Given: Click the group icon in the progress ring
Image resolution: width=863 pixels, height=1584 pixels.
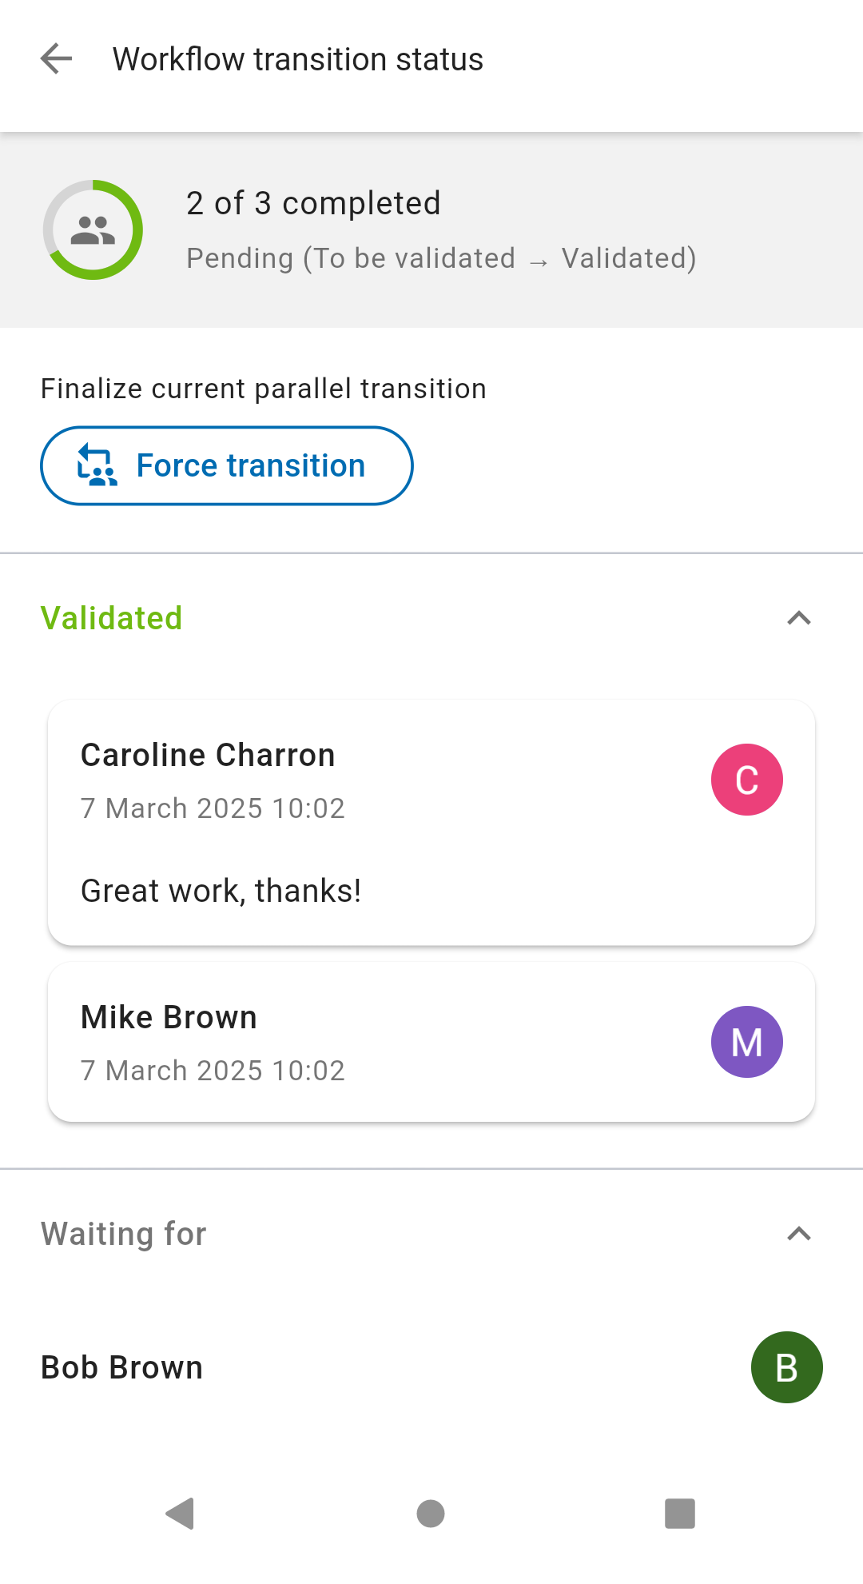Looking at the screenshot, I should (93, 230).
